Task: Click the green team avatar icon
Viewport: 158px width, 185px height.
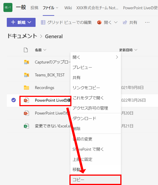Action: [8, 7]
